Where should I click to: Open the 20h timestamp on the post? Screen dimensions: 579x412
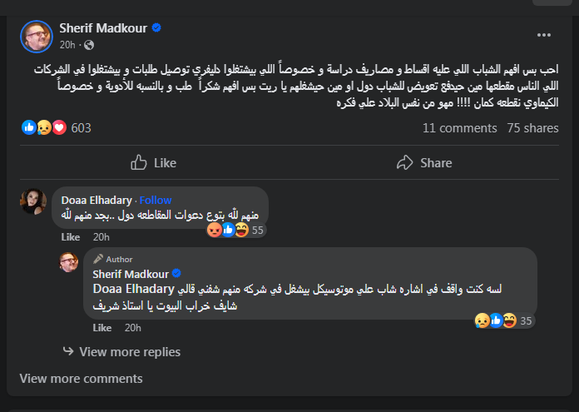tap(67, 44)
